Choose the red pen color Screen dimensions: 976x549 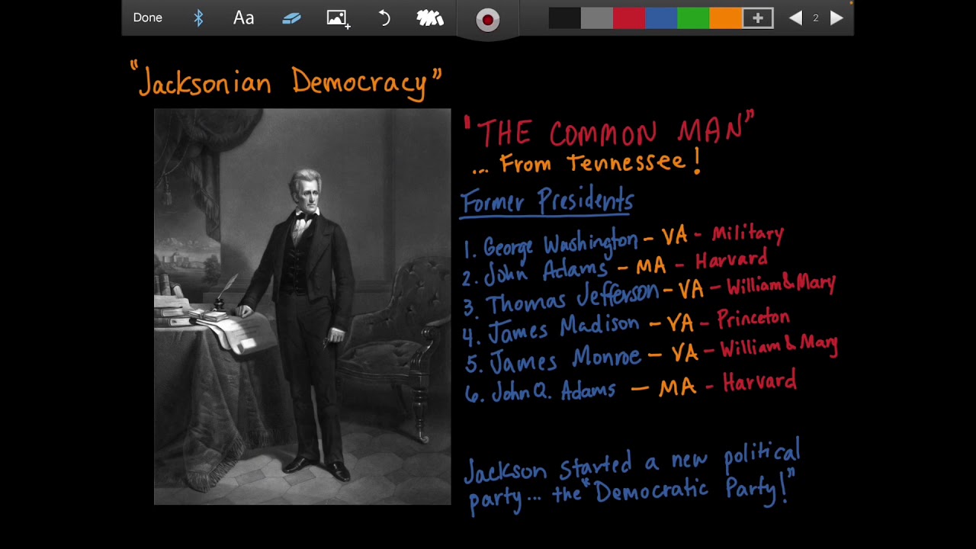click(629, 18)
